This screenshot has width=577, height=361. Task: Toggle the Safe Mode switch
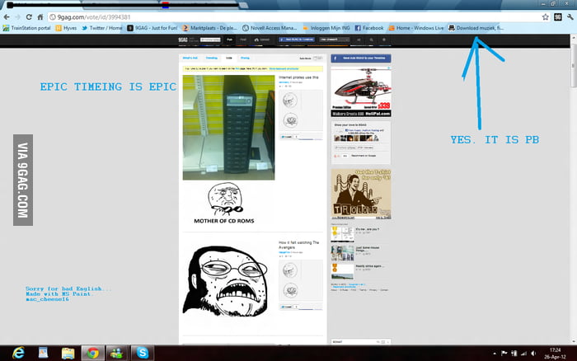pos(319,59)
